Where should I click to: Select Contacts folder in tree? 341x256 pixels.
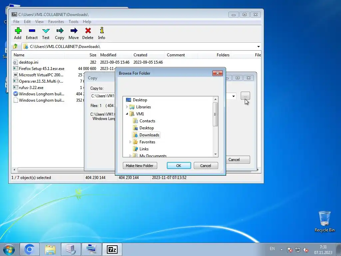pos(144,121)
